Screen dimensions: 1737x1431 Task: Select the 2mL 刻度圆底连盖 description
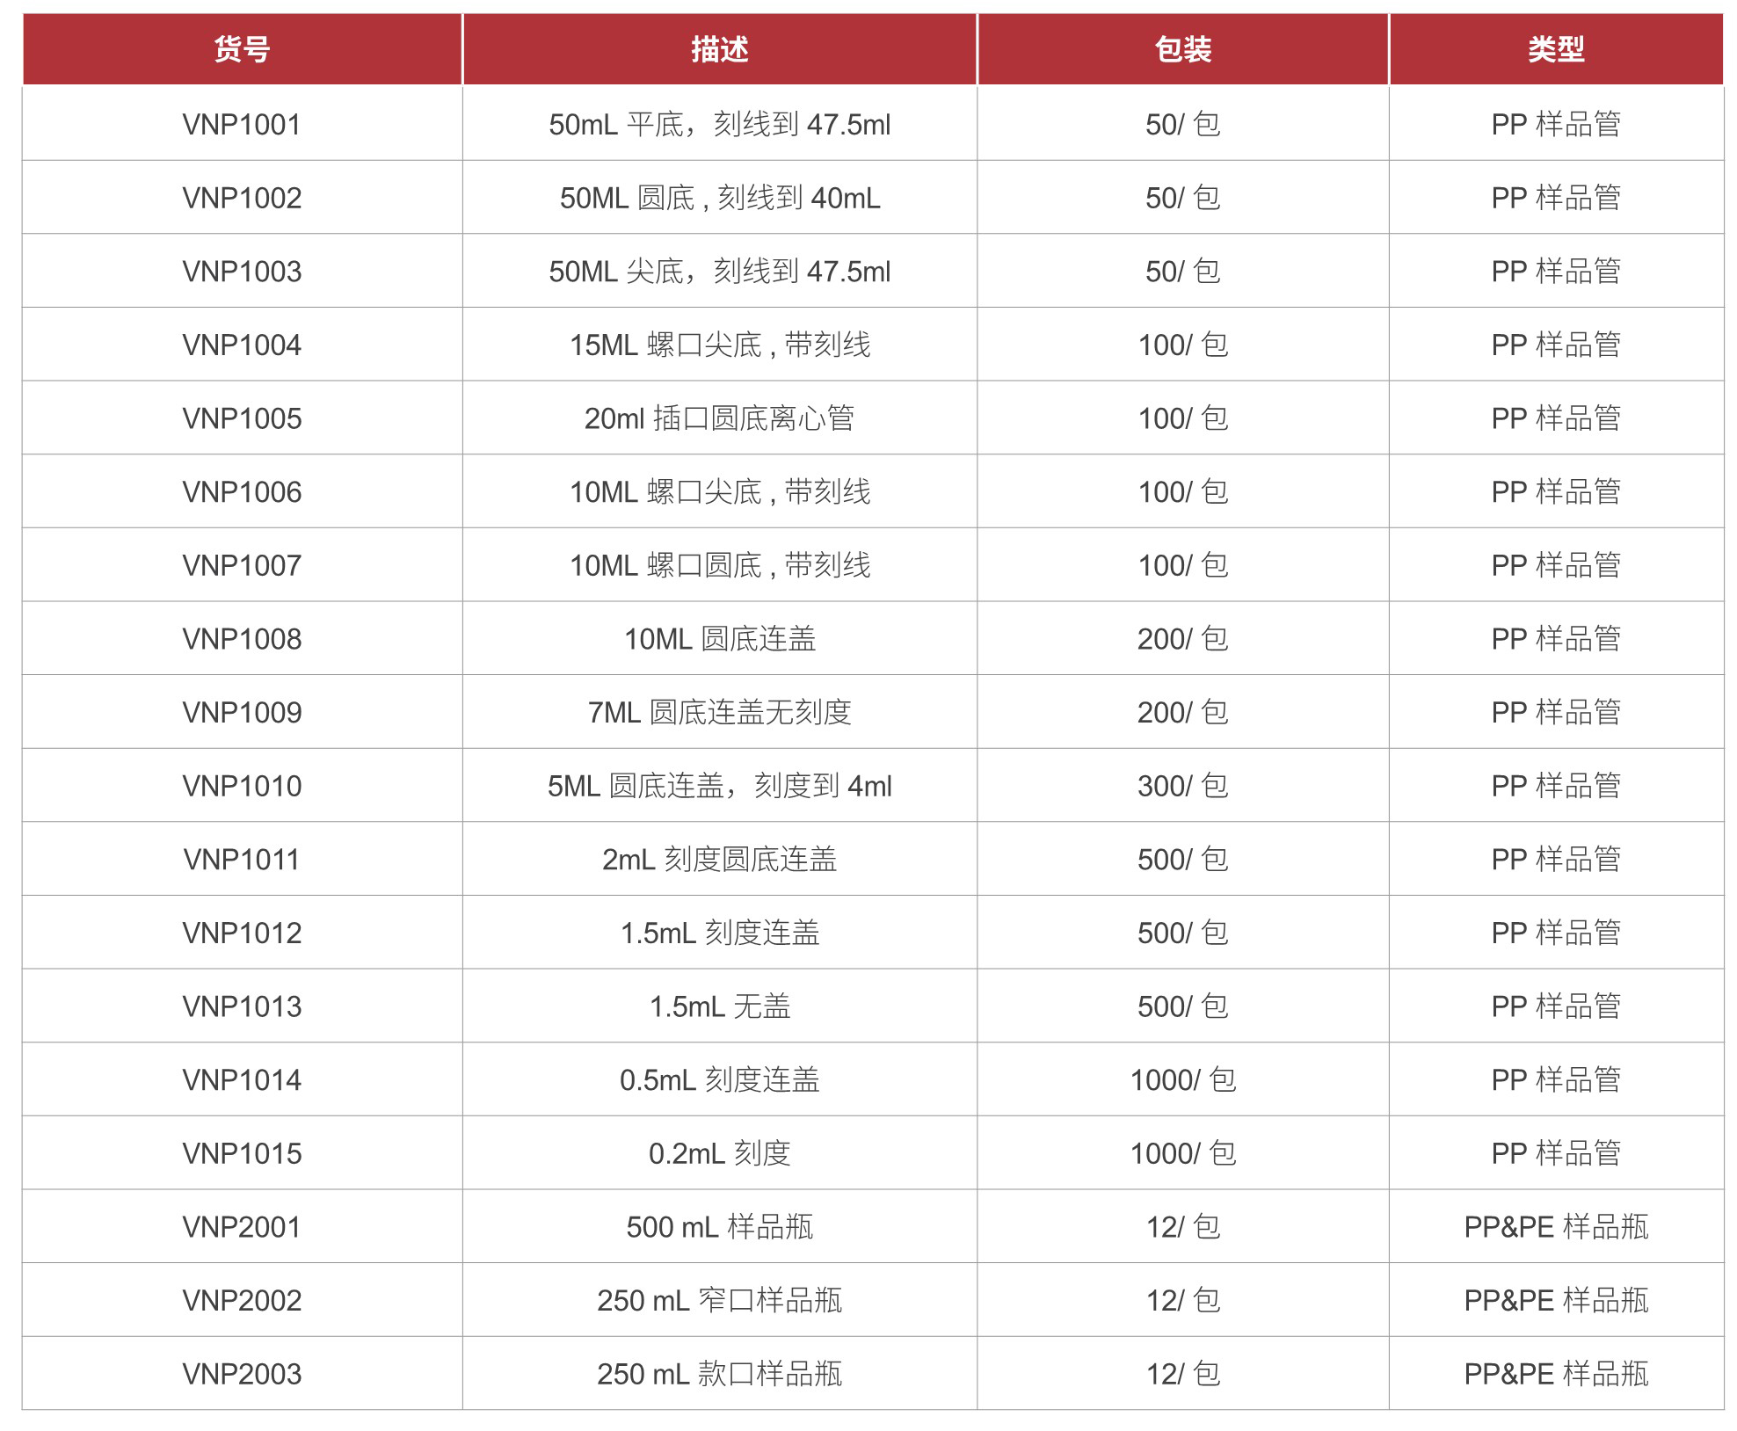719,860
